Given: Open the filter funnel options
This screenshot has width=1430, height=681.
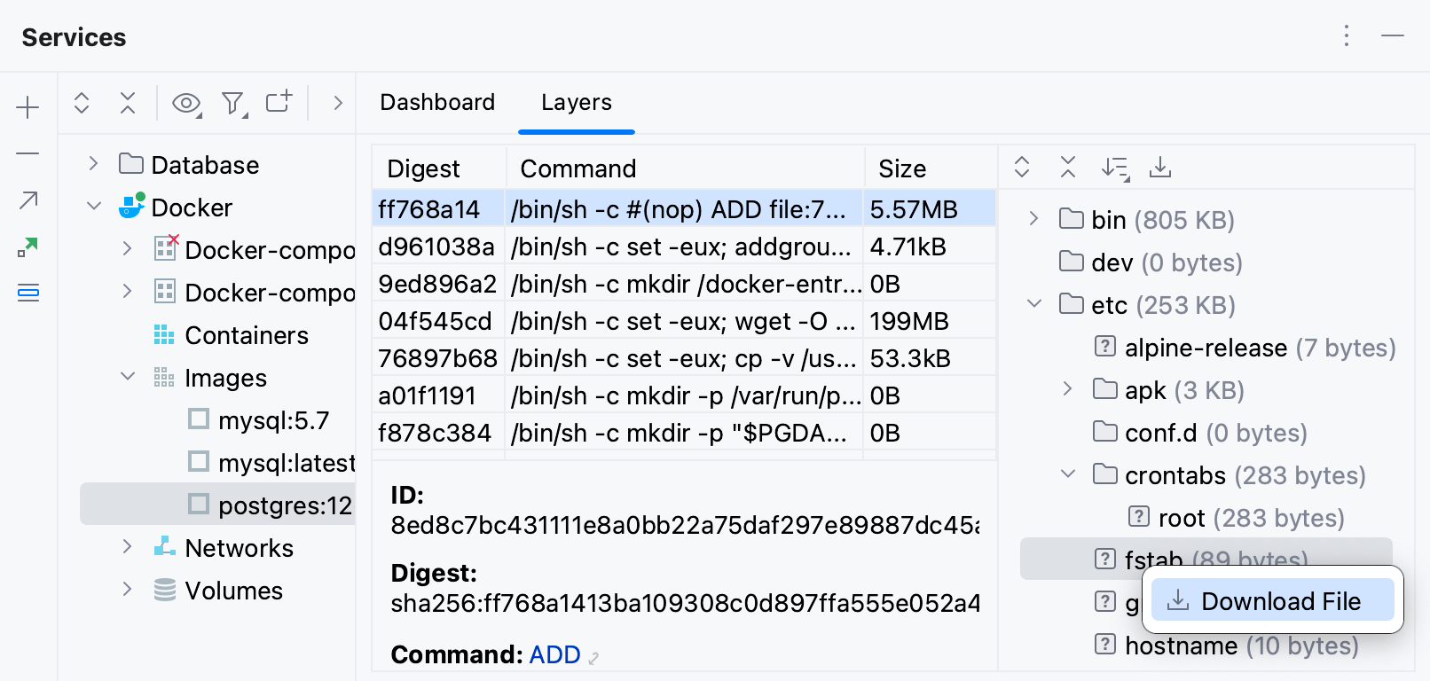Looking at the screenshot, I should [233, 104].
